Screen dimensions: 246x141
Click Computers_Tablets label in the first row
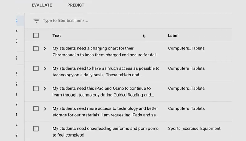(x=186, y=48)
